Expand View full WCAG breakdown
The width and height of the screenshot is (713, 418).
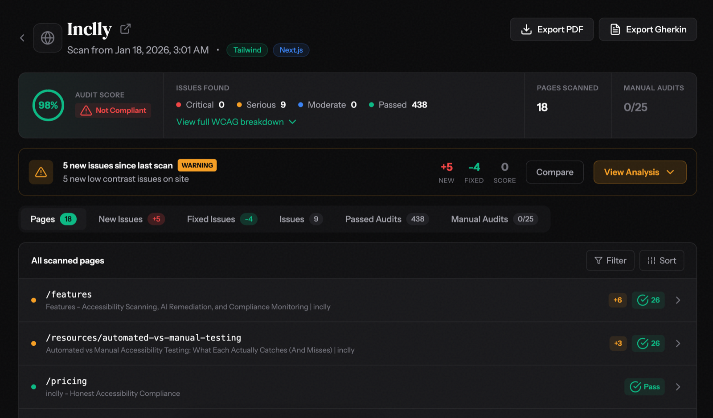coord(236,122)
